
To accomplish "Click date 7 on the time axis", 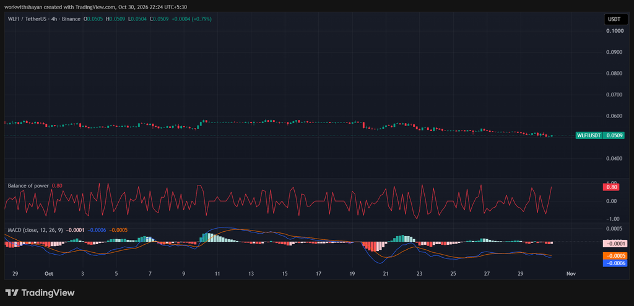I will 150,274.
